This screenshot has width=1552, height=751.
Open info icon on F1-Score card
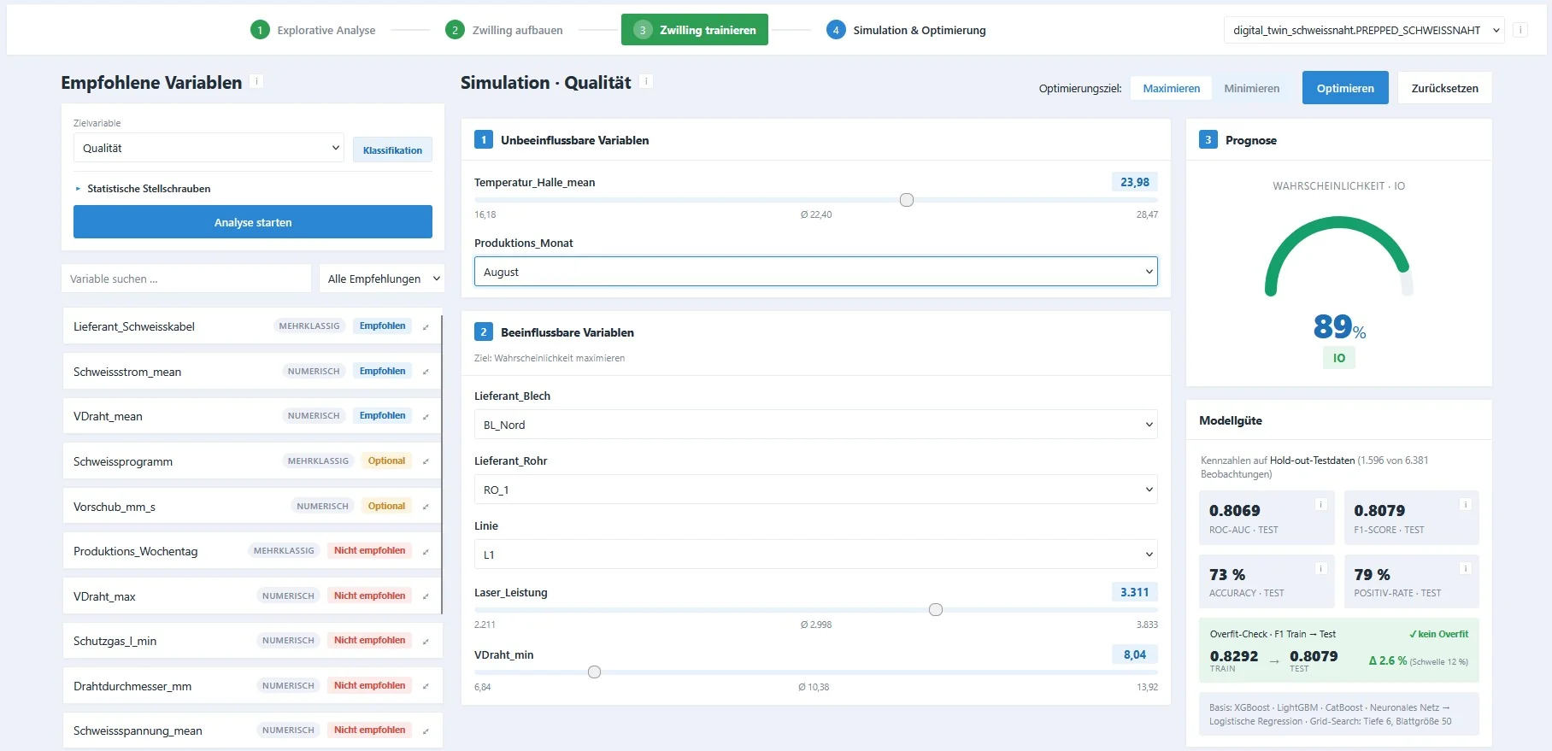click(x=1465, y=504)
